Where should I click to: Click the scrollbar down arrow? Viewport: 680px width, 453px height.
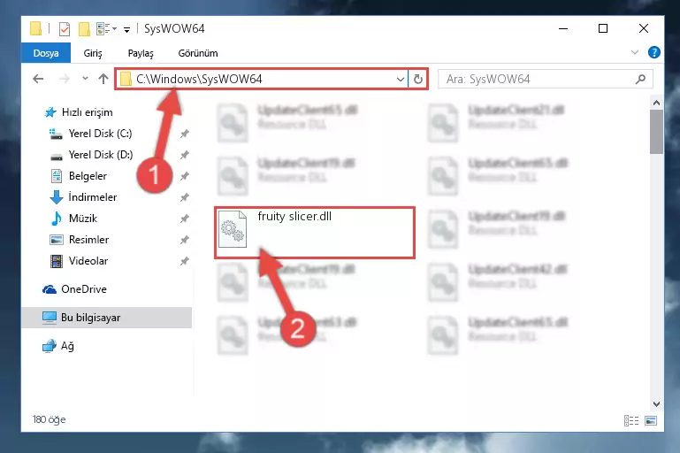[x=656, y=404]
